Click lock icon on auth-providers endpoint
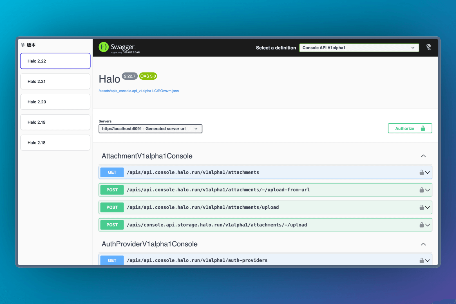 pos(421,260)
